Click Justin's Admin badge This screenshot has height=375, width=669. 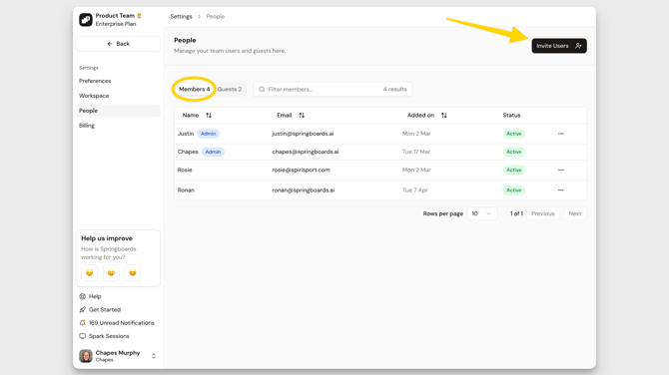click(209, 134)
